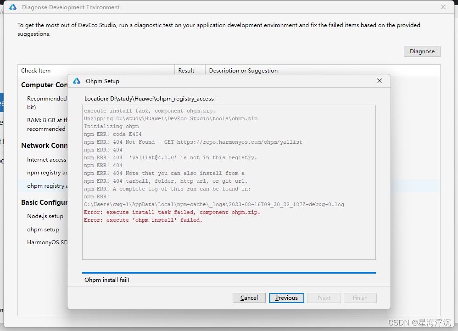458x331 pixels.
Task: Click the Previous button
Action: 286,297
